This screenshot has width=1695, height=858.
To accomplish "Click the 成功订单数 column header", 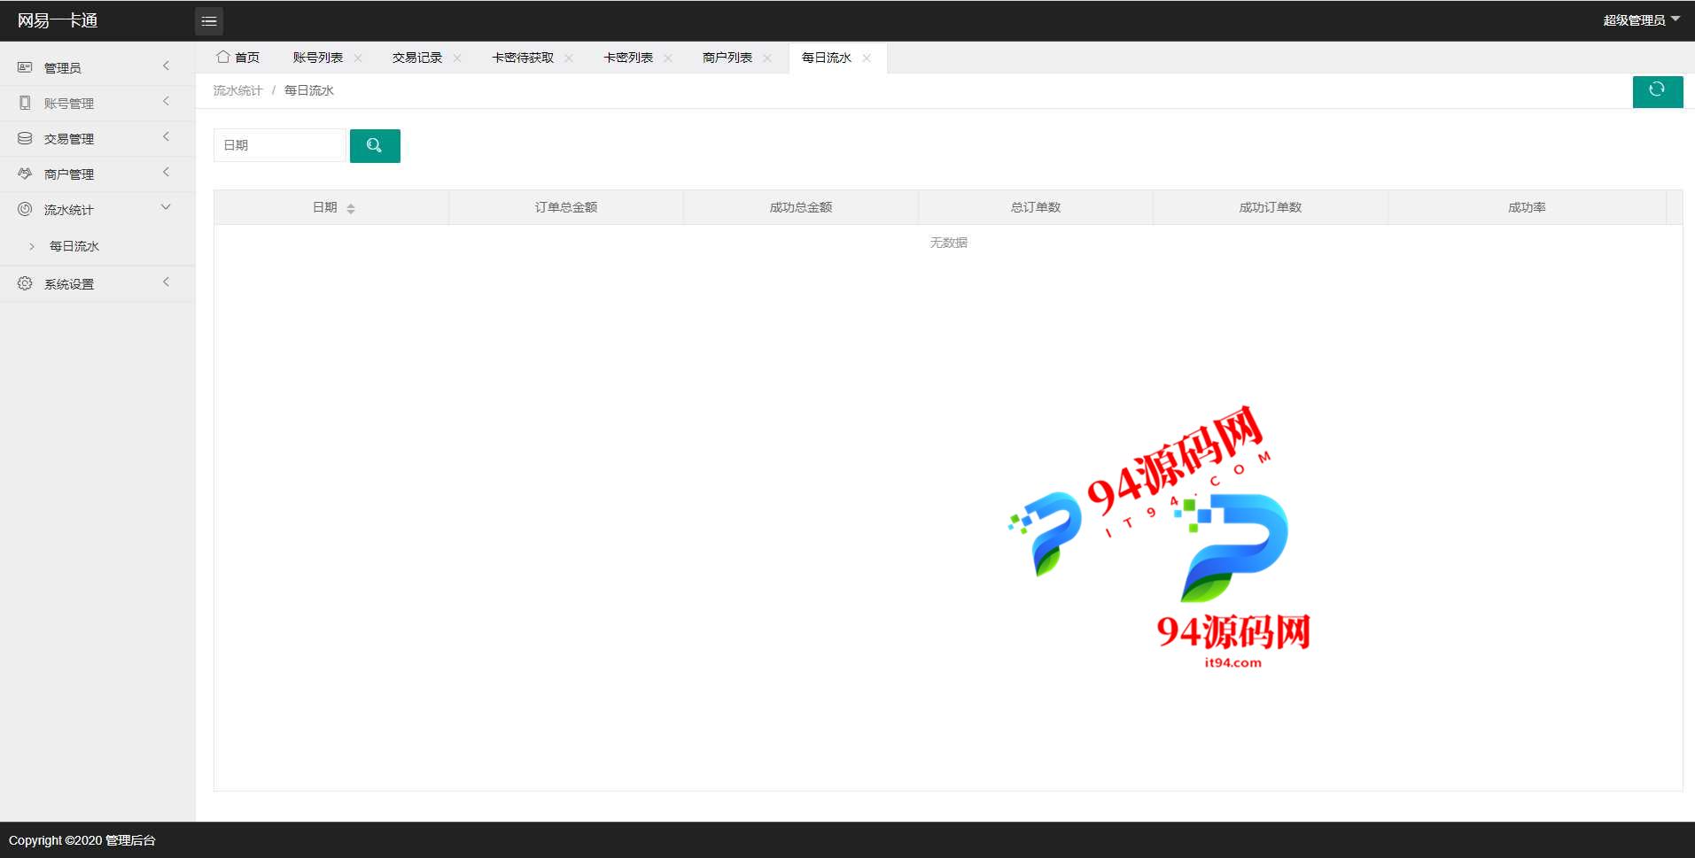I will coord(1270,207).
